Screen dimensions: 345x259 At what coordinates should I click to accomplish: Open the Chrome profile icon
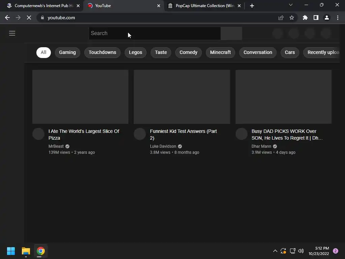tap(327, 18)
